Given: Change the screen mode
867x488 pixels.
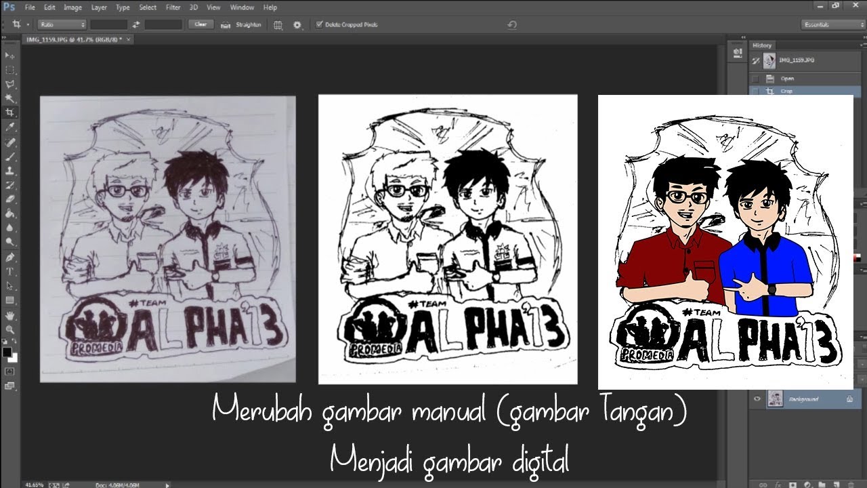Looking at the screenshot, I should 9,386.
